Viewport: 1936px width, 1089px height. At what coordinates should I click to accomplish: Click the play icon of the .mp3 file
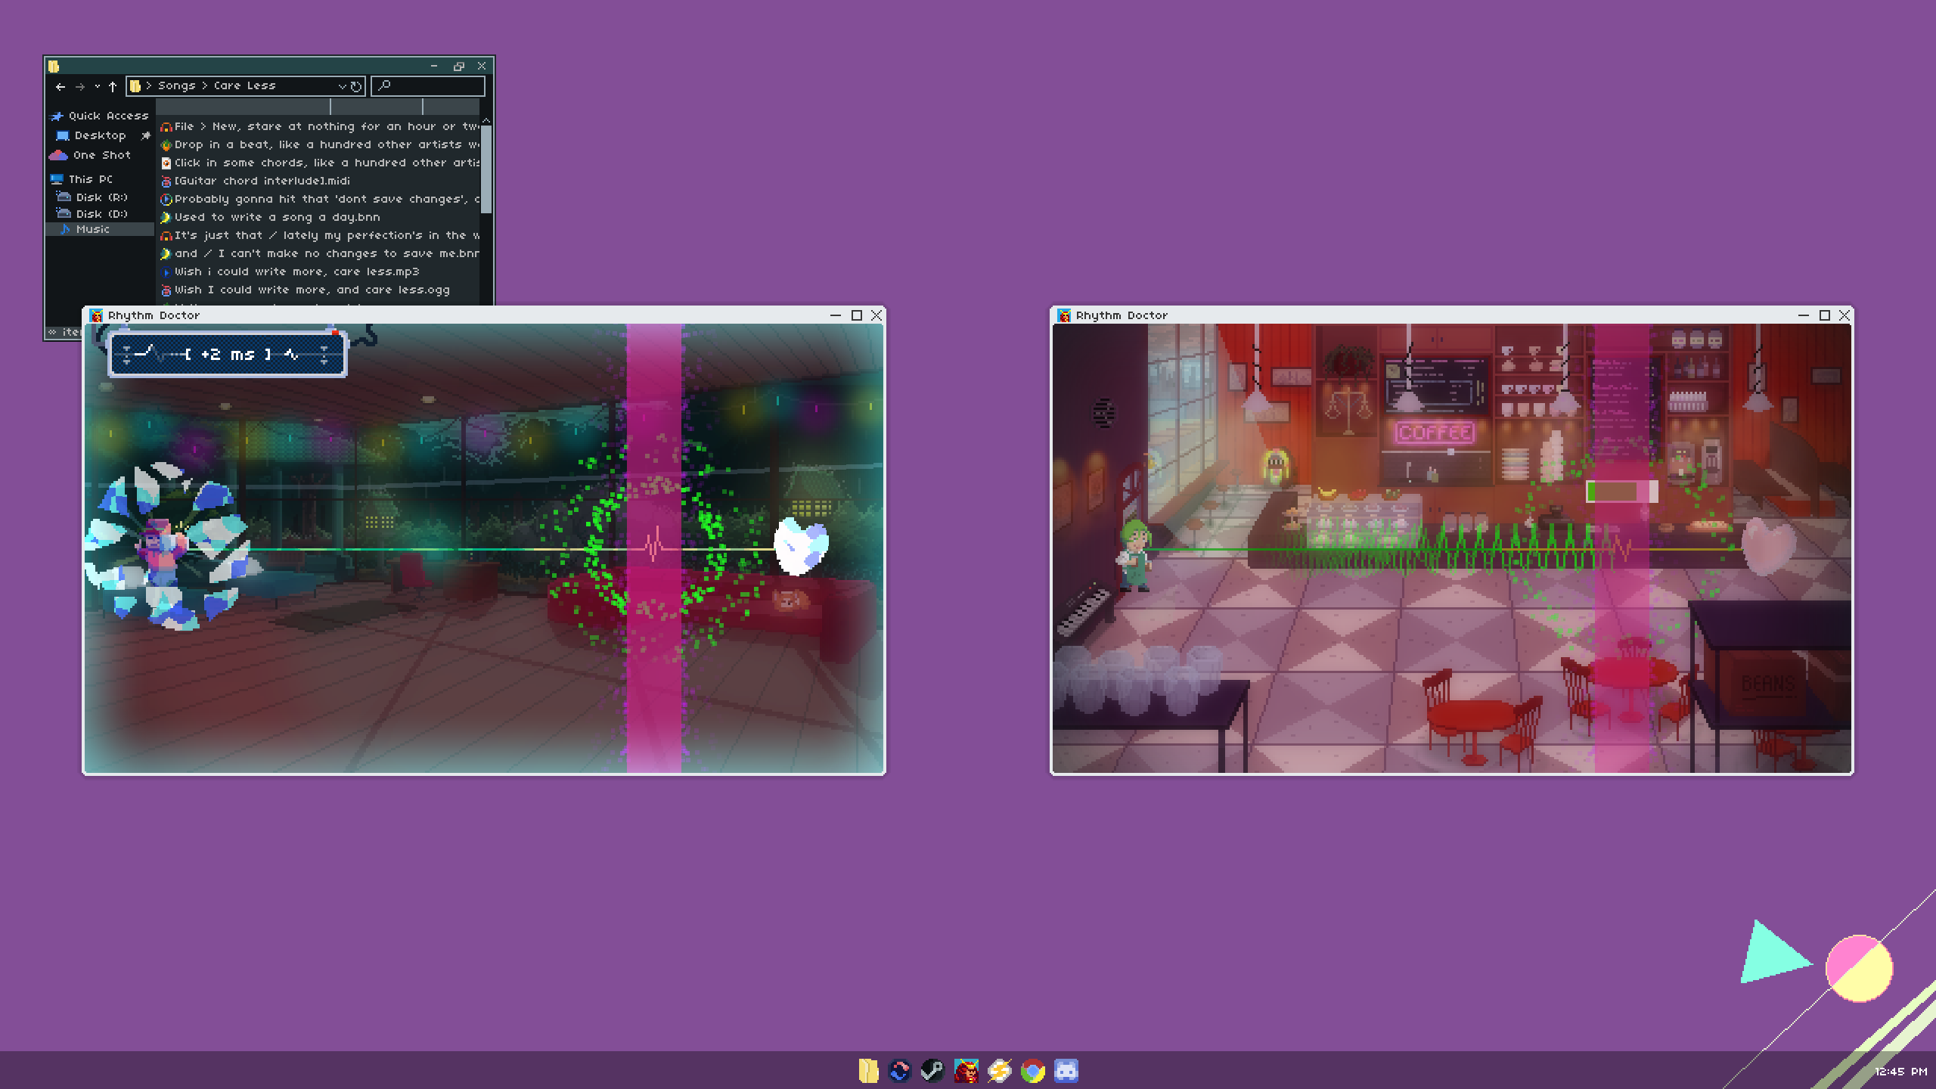[x=166, y=272]
